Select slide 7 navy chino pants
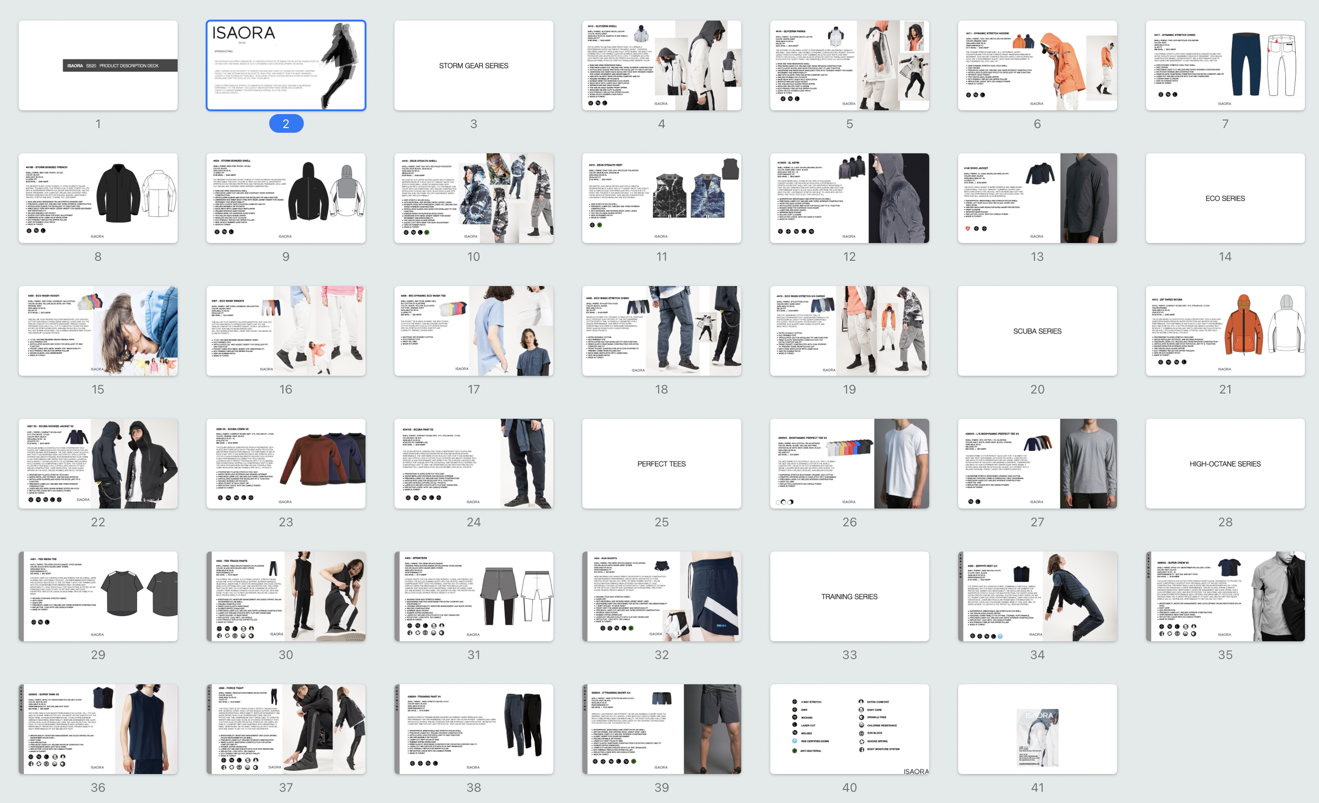Viewport: 1319px width, 803px height. [1225, 65]
